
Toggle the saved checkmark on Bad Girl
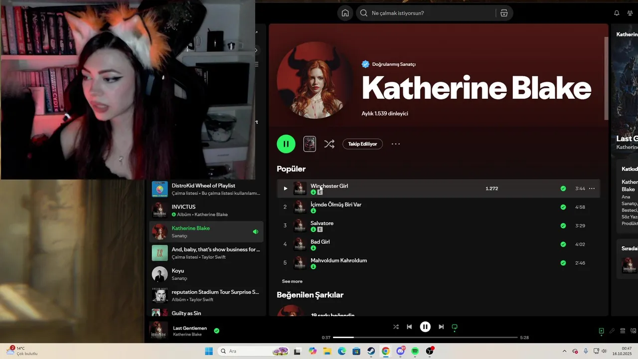pyautogui.click(x=563, y=244)
